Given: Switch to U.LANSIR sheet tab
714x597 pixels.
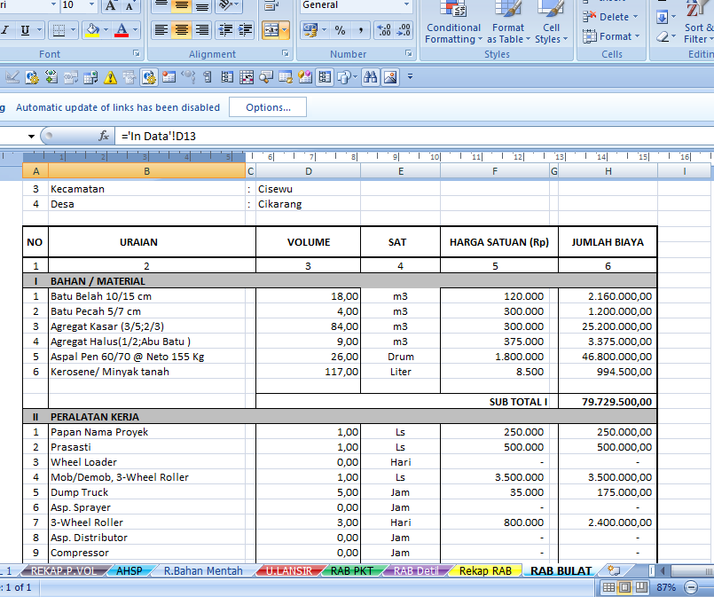Looking at the screenshot, I should click(288, 570).
